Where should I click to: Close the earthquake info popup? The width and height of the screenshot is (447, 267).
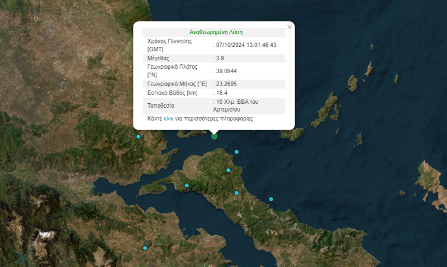tap(289, 27)
